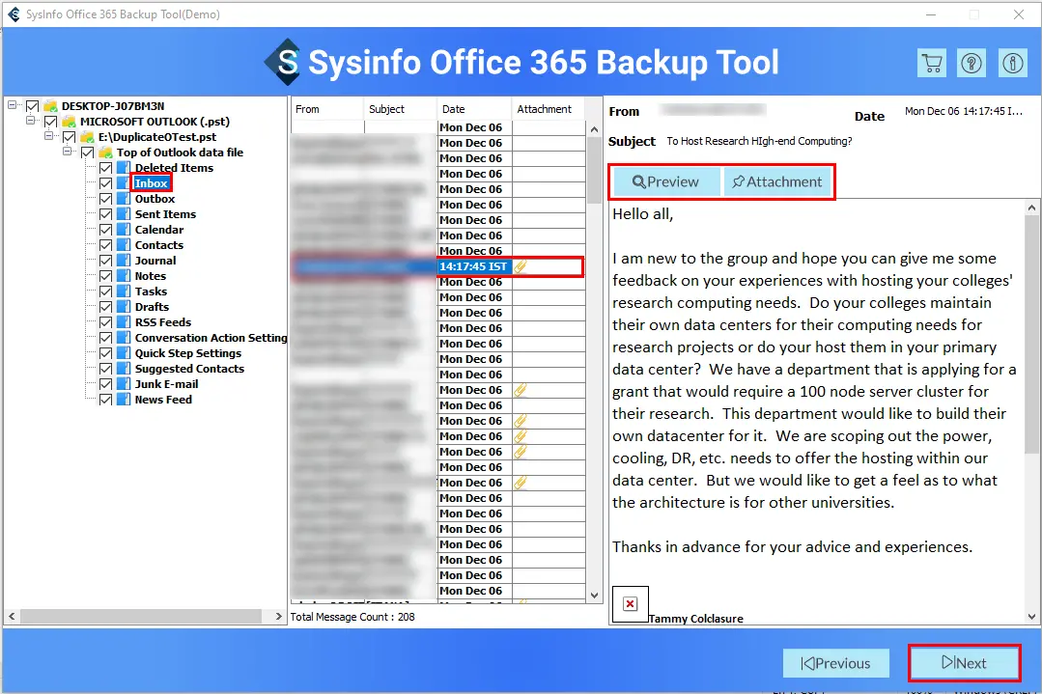Toggle the Inbox checkbox
This screenshot has width=1042, height=694.
pos(105,183)
